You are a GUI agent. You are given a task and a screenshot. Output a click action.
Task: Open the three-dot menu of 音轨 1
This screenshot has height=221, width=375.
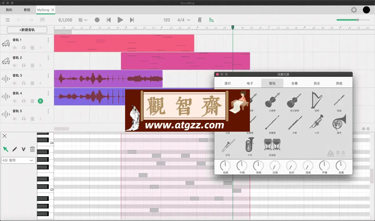[48, 40]
